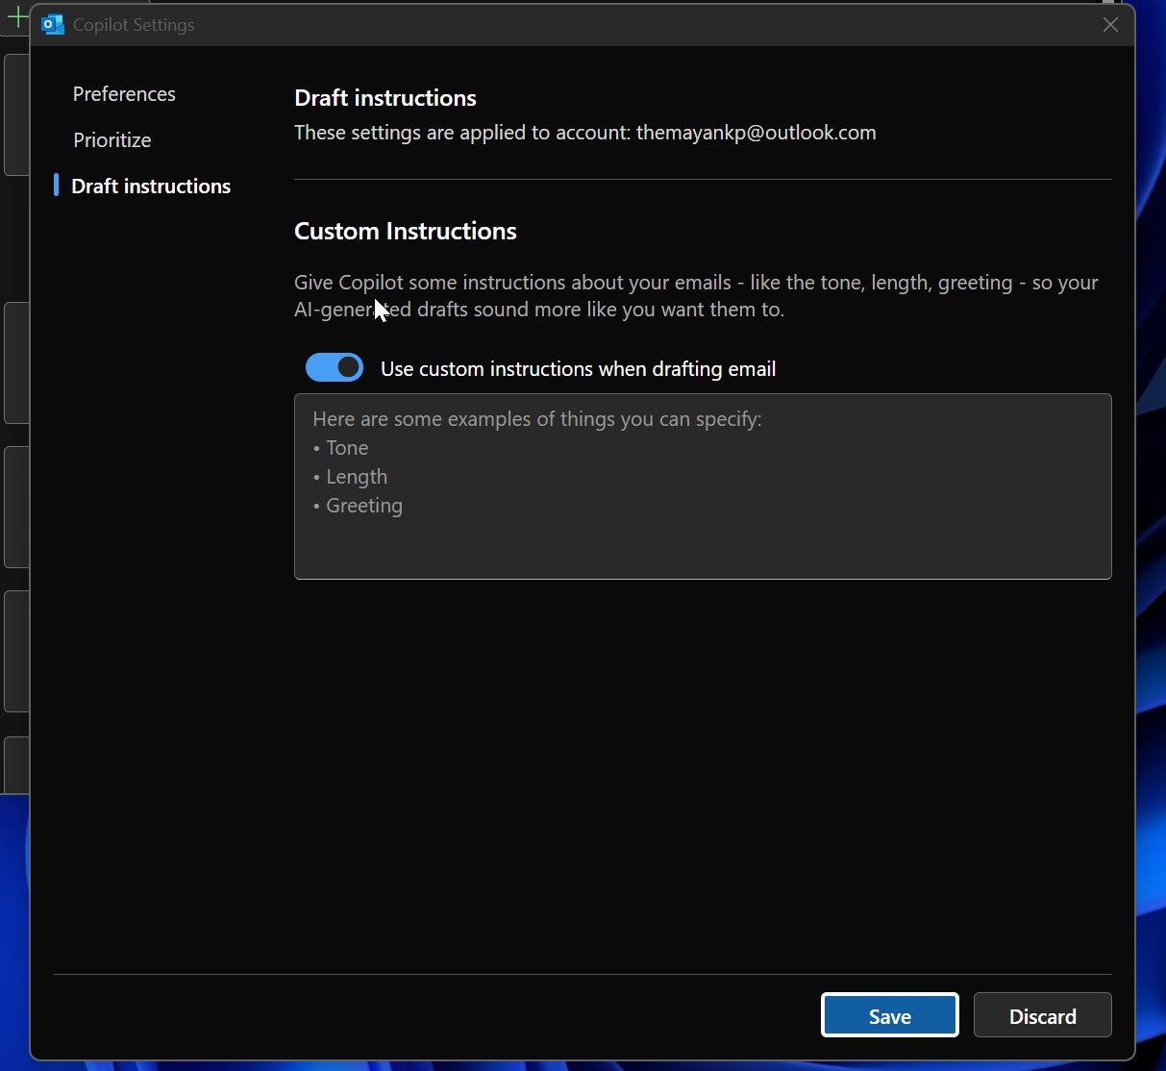Select the Draft instructions section
Viewport: 1166px width, 1071px height.
point(151,187)
